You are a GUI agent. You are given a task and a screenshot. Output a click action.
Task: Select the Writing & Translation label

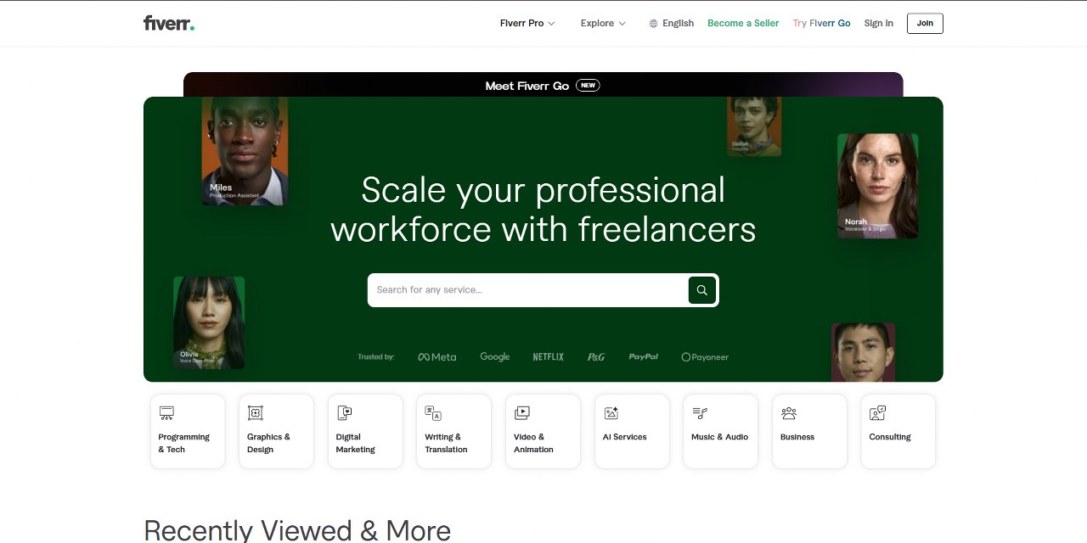click(446, 444)
